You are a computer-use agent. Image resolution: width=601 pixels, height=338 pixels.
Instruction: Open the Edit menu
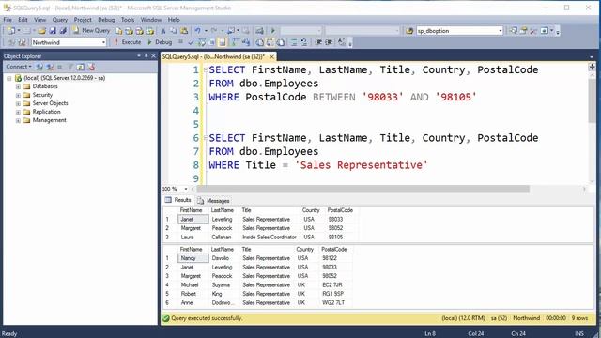tap(23, 20)
